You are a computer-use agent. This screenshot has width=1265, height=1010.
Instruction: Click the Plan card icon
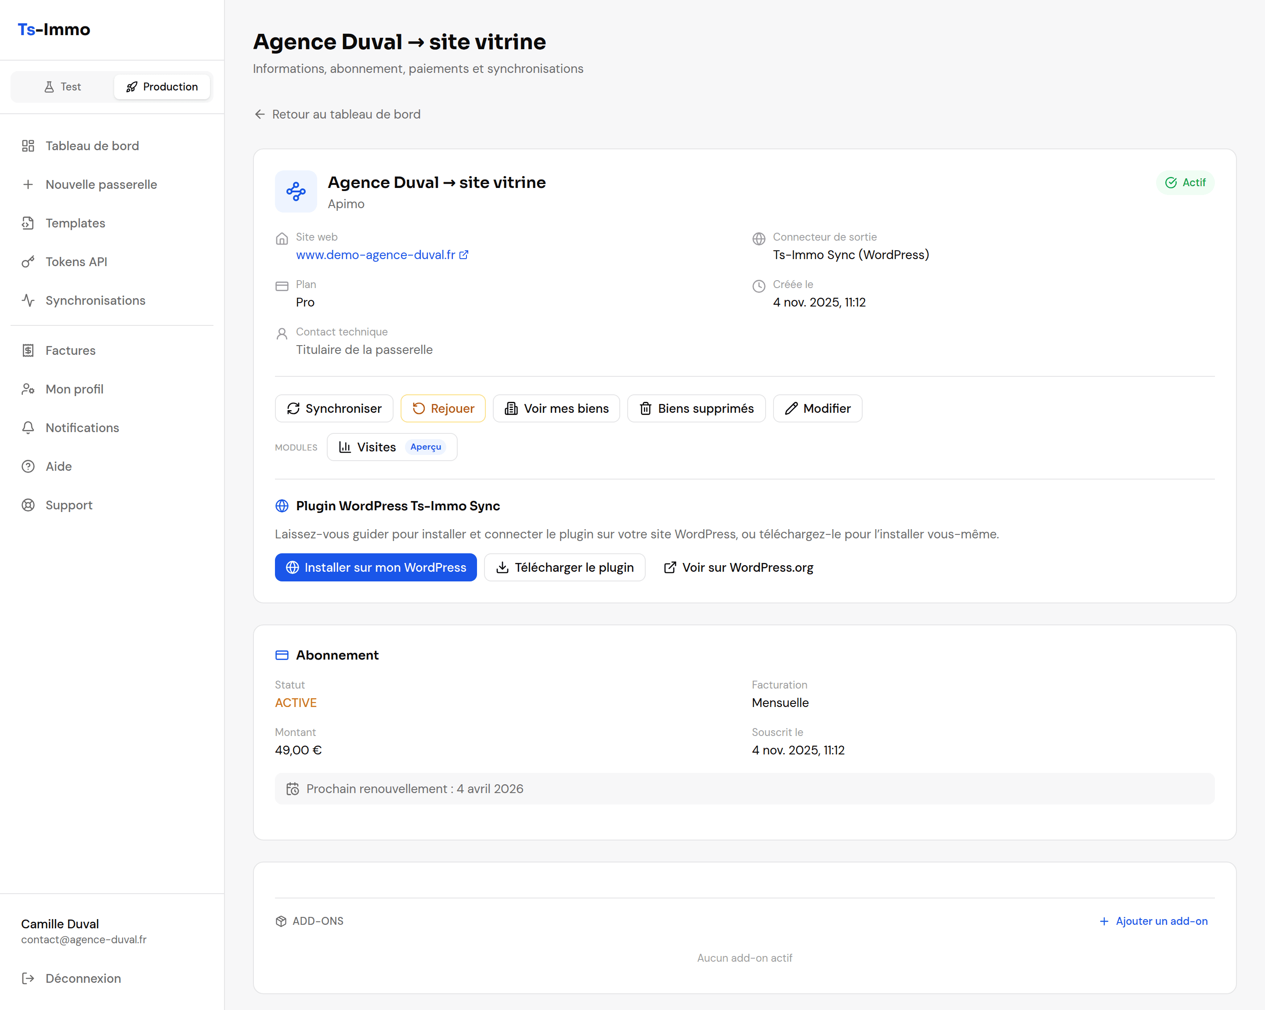tap(282, 286)
